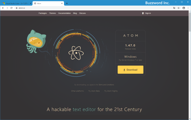Screen dimensions: 191x120
Task: Maximize the Chrome window
Action: tap(182, 2)
